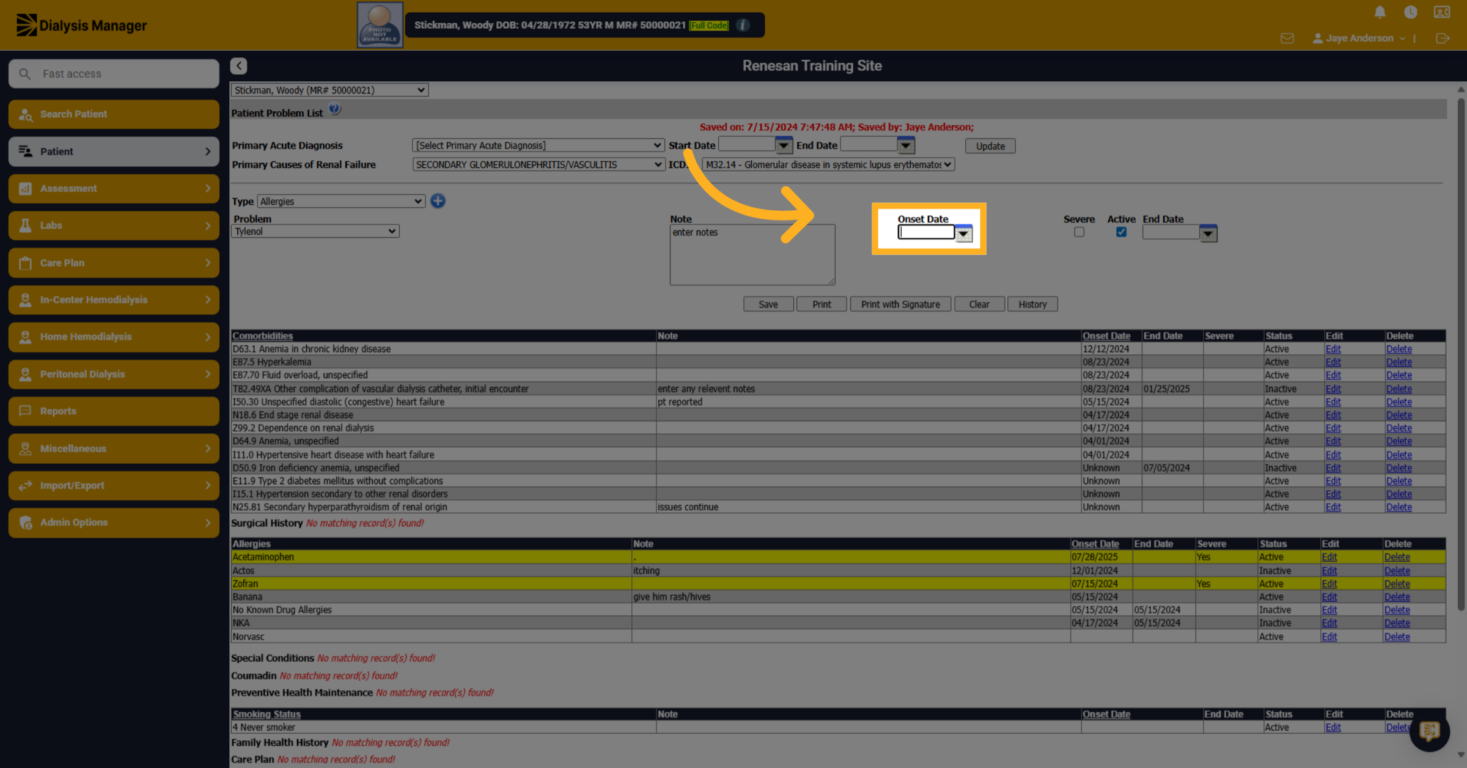The image size is (1467, 768).
Task: Click the Update button
Action: pos(990,146)
